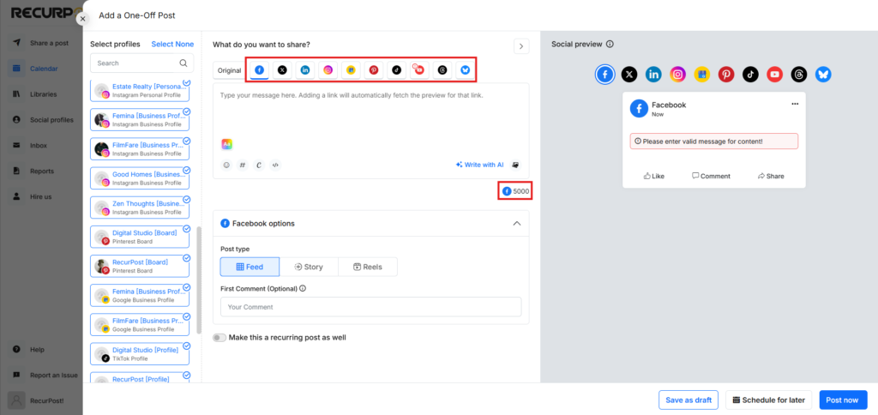Select the Original tab

point(229,70)
